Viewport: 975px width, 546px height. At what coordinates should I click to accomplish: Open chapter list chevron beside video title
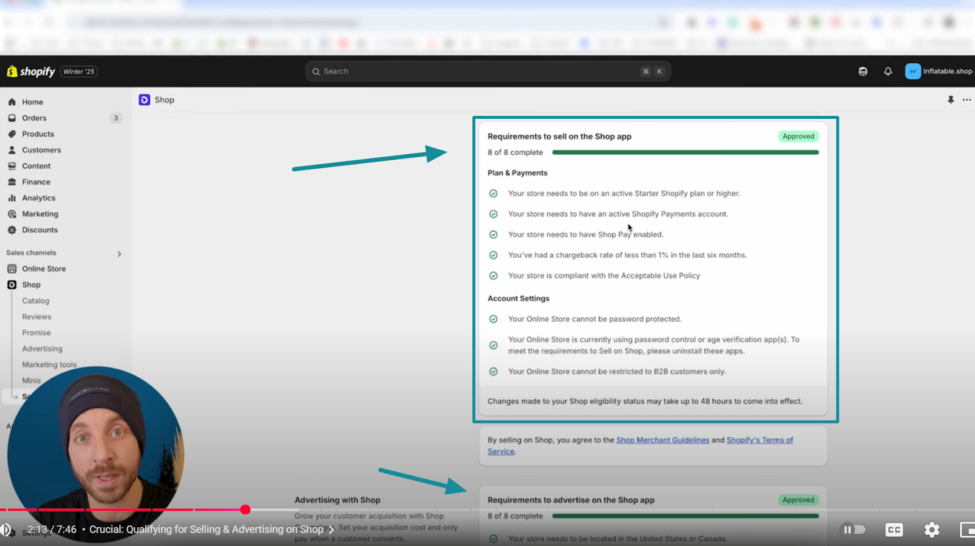[x=331, y=530]
